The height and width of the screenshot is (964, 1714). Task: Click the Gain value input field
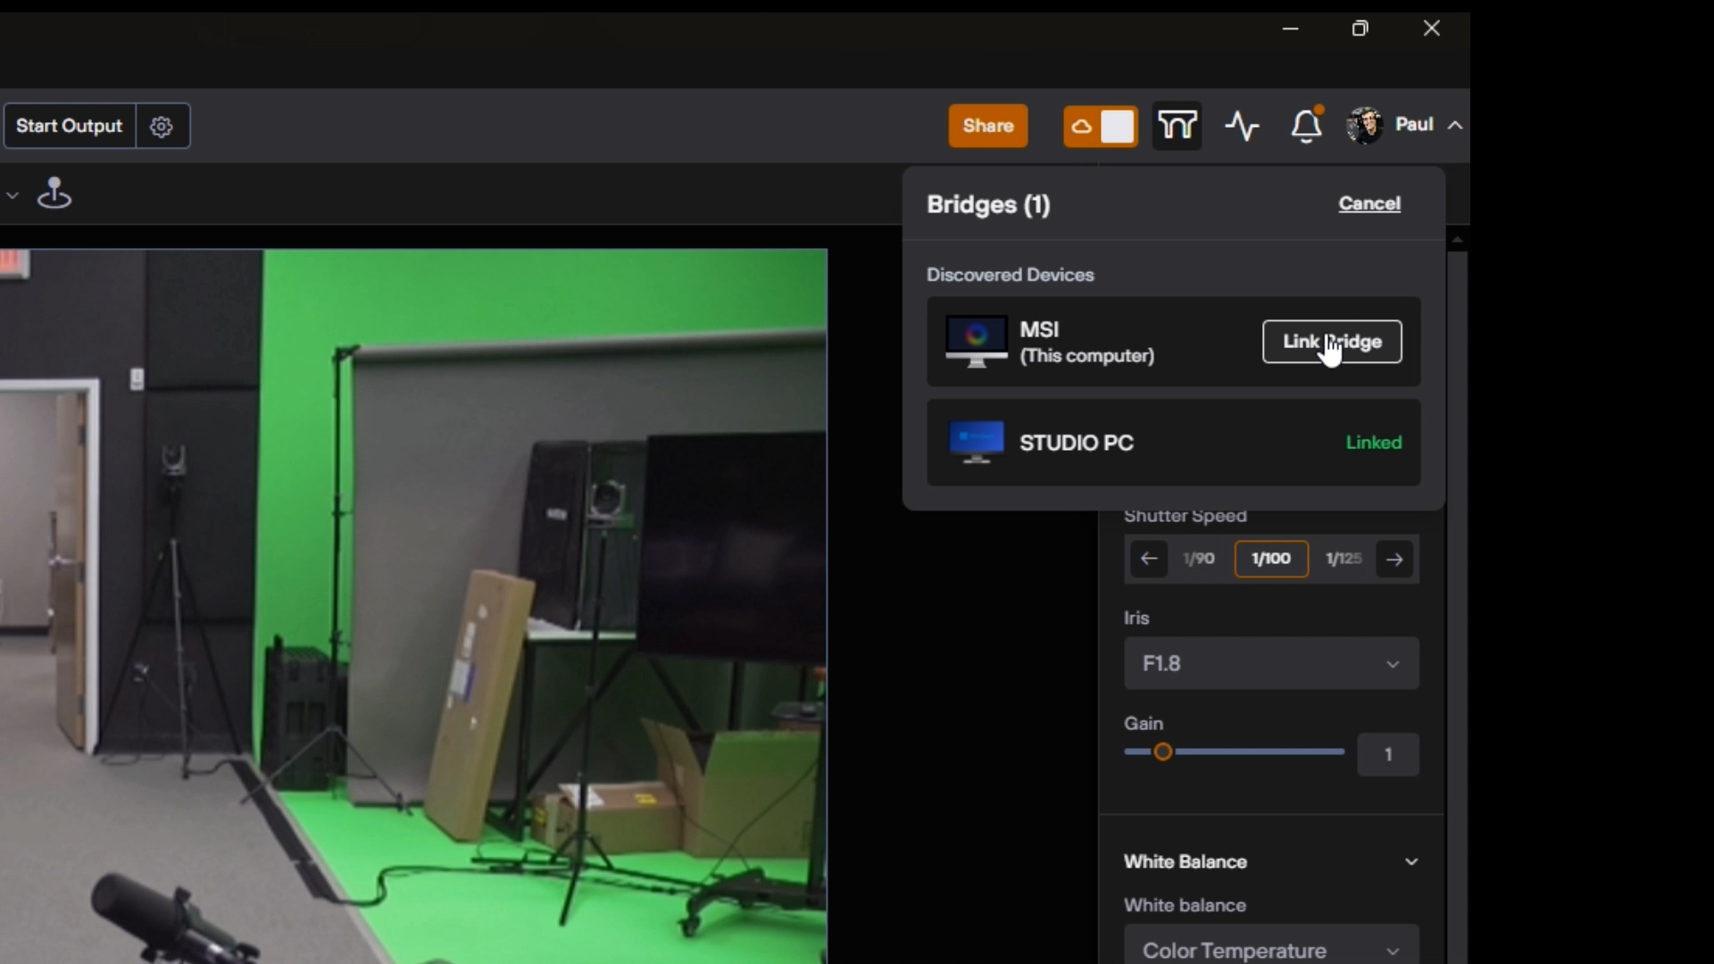click(1387, 755)
